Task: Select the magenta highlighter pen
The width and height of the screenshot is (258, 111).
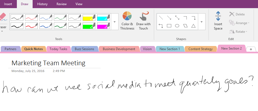Action: point(103,26)
